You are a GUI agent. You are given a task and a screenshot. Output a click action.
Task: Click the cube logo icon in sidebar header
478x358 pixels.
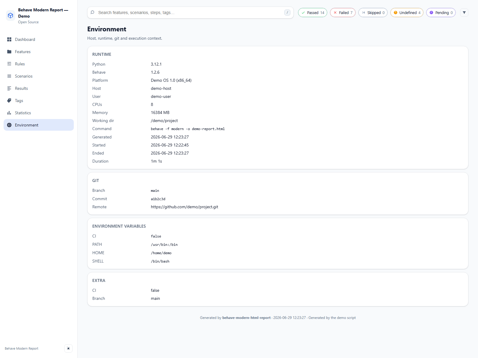(10, 16)
